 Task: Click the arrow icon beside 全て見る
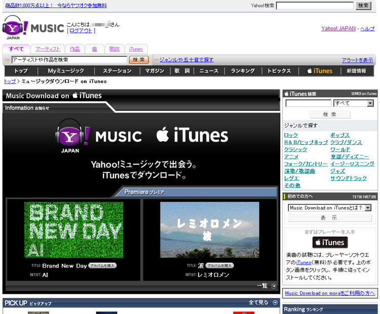(275, 302)
